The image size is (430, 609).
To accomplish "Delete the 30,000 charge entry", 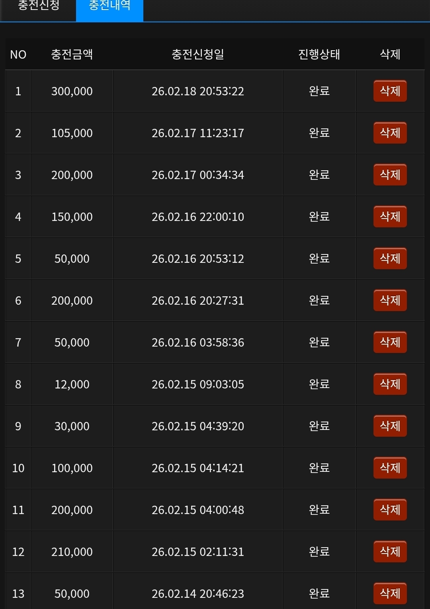I will [x=390, y=426].
